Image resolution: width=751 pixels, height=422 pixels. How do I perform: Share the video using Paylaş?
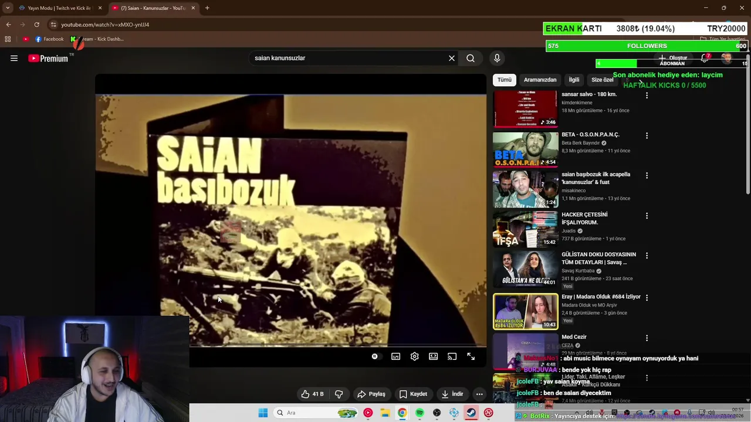tap(371, 394)
